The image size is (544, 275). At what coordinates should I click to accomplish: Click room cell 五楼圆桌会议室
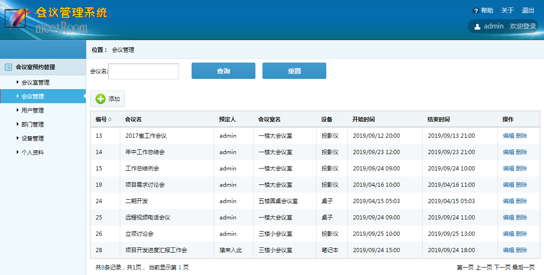278,201
